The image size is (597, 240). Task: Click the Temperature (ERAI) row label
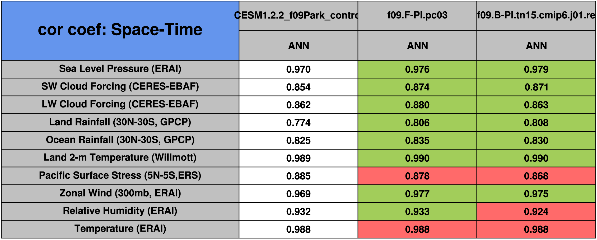point(120,229)
